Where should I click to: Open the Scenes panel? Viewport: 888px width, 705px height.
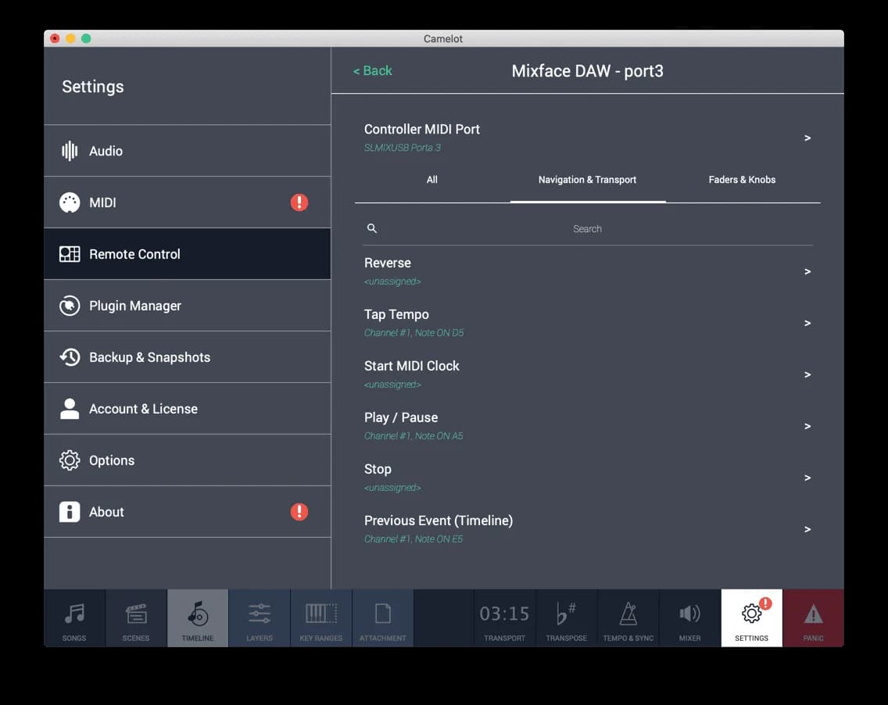click(x=135, y=617)
